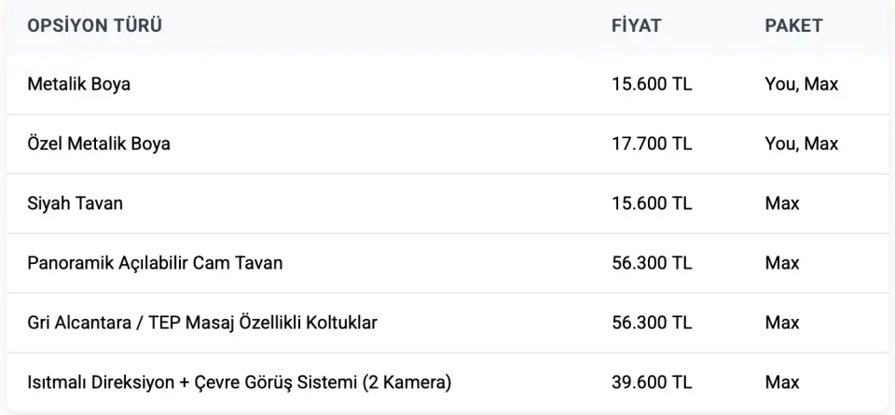The height and width of the screenshot is (415, 895).
Task: Click the Max package for Isıtmalı Direksiyon
Action: (x=782, y=383)
